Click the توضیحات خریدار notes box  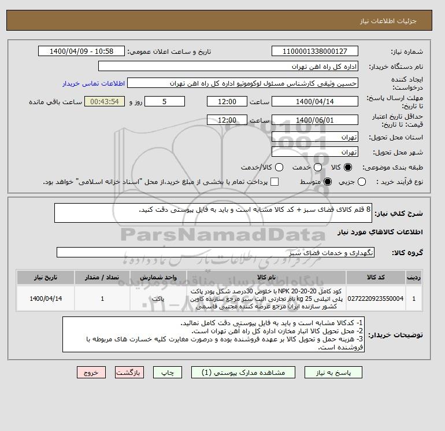pyautogui.click(x=213, y=335)
